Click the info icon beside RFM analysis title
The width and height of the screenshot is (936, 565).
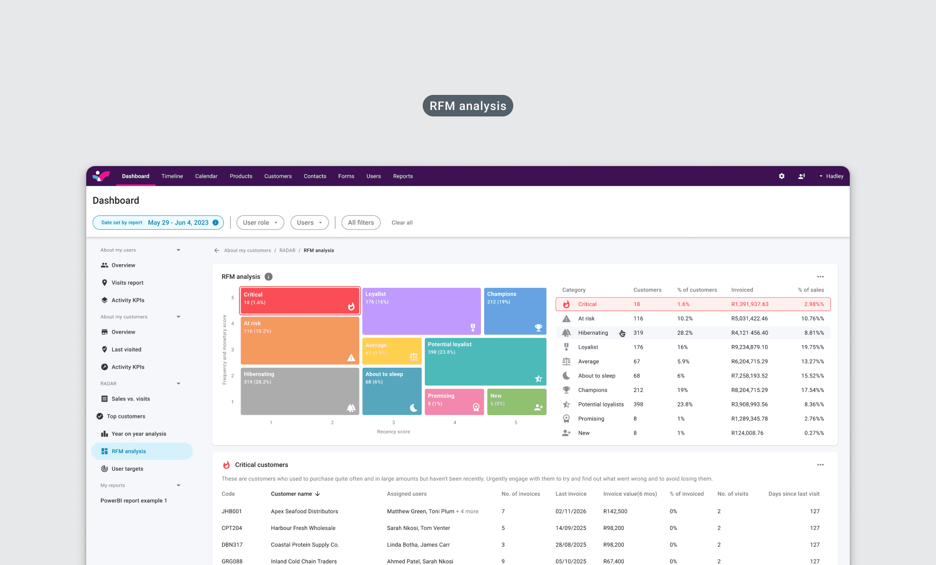(x=269, y=277)
